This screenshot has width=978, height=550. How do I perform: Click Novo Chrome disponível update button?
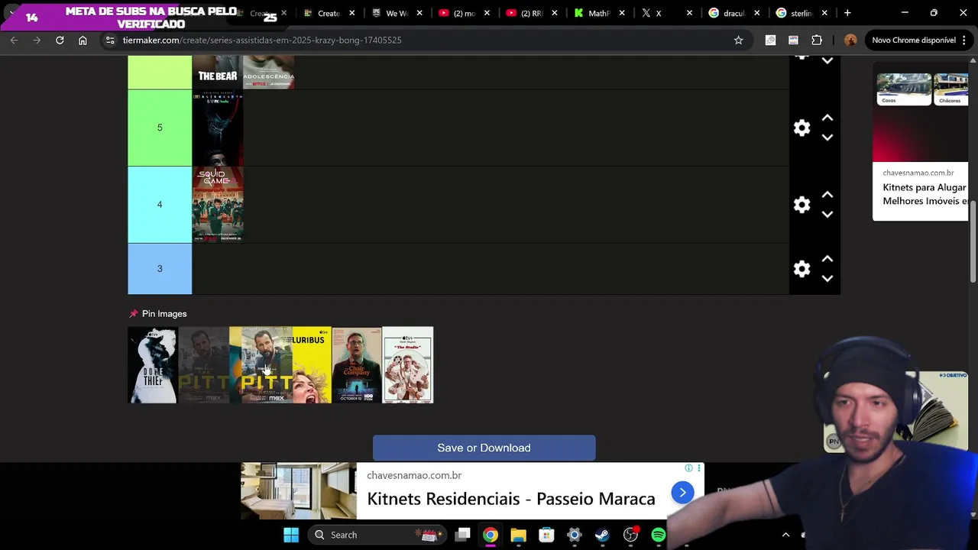pos(914,40)
